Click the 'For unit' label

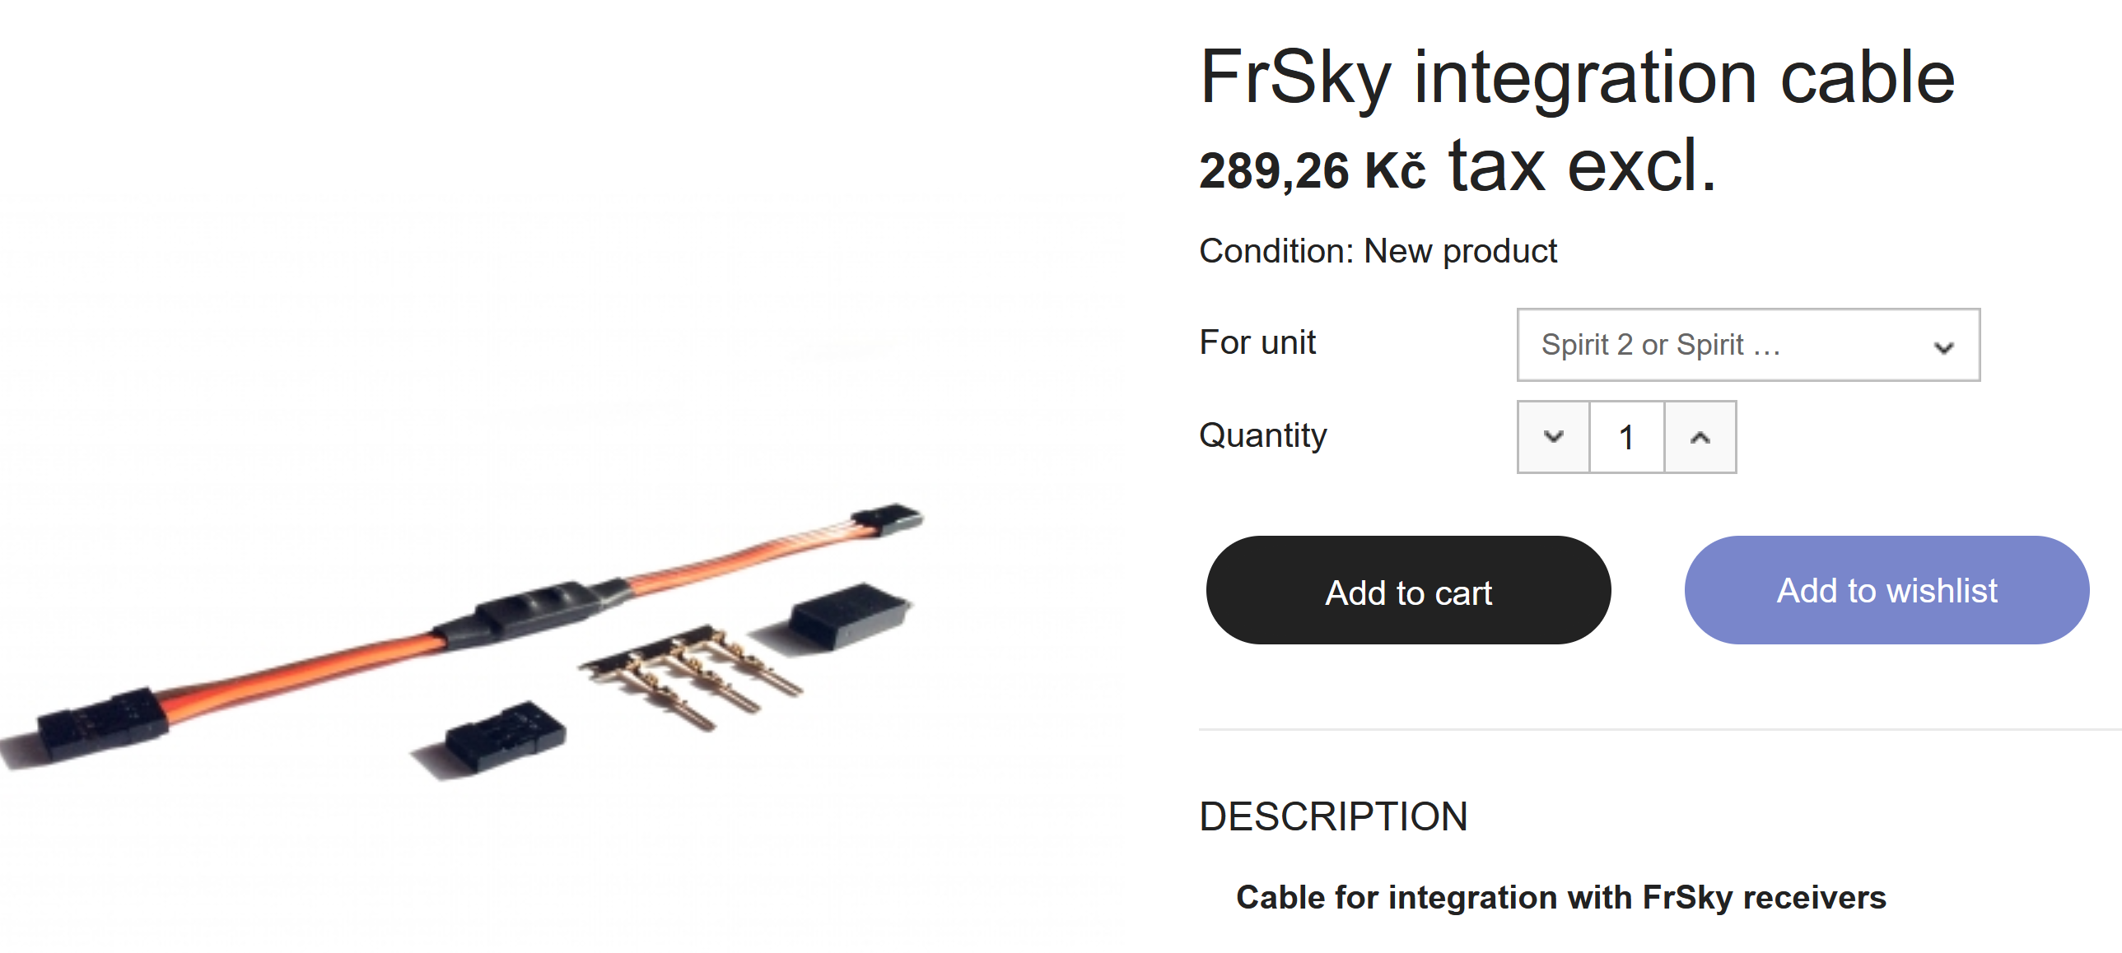(x=1257, y=342)
